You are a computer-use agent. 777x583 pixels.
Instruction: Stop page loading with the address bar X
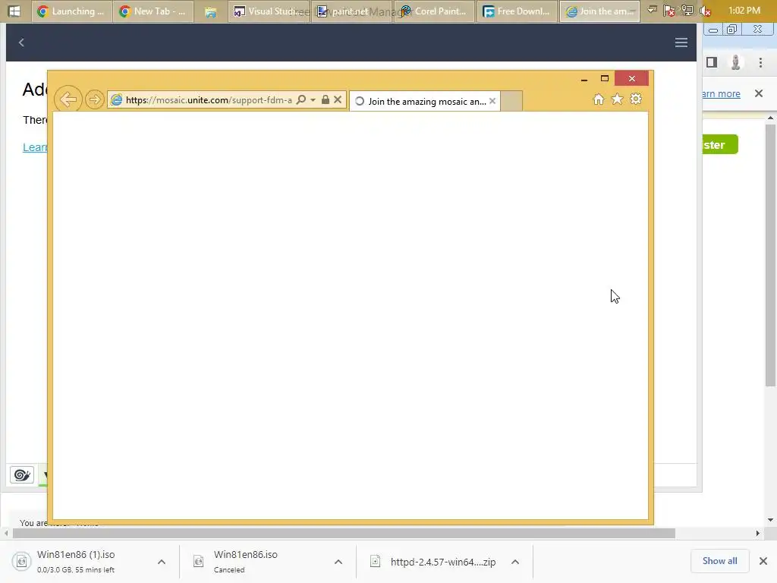pos(338,99)
